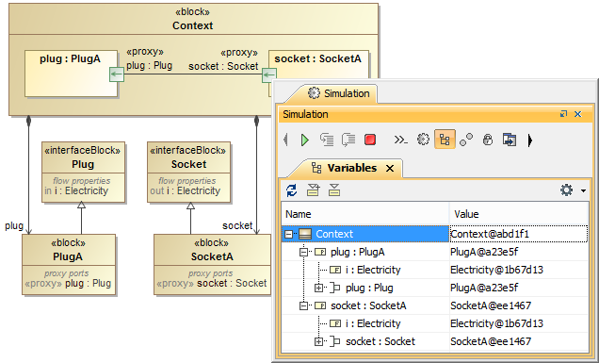Select i : Electricity under socket : SocketA

435,323
